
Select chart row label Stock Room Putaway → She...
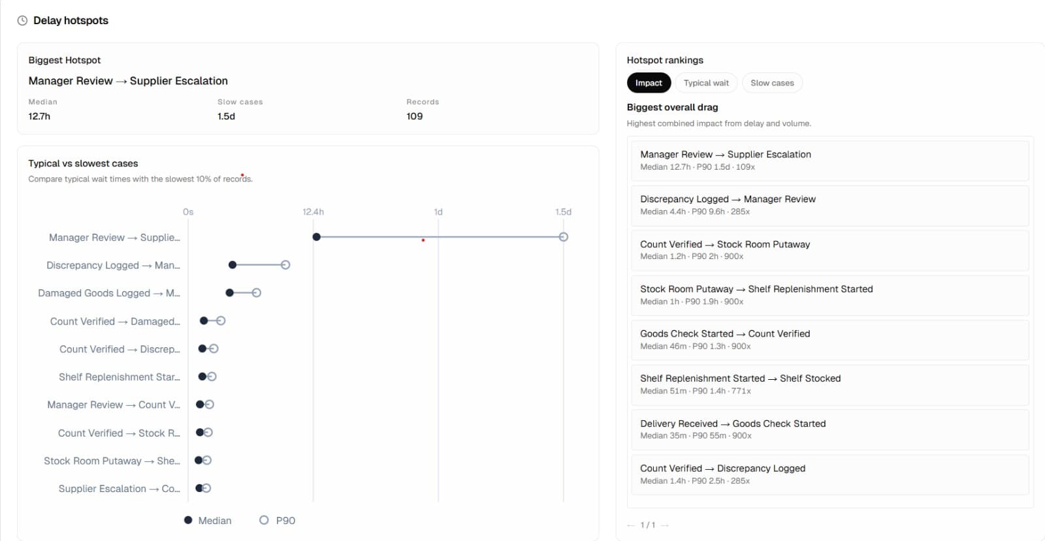pyautogui.click(x=112, y=461)
